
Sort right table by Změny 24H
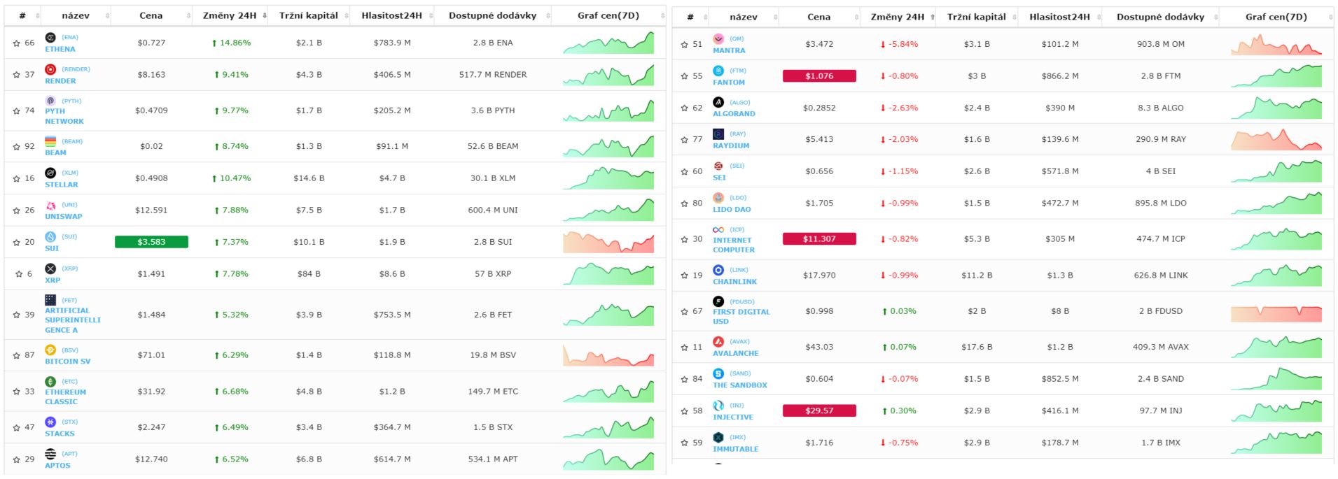tap(898, 17)
